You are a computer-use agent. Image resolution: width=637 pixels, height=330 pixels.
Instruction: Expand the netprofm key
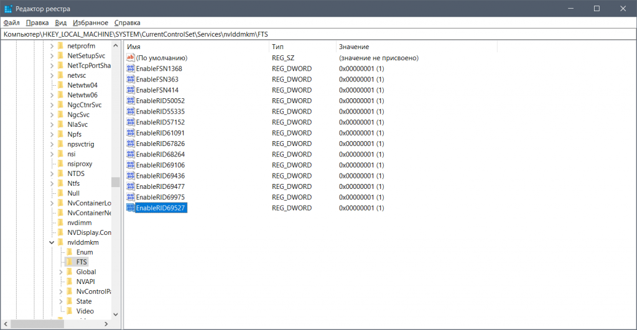coord(52,46)
